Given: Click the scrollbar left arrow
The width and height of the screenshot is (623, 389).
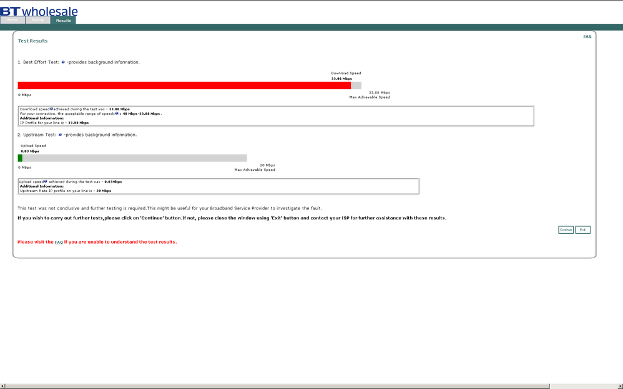Looking at the screenshot, I should 2,387.
